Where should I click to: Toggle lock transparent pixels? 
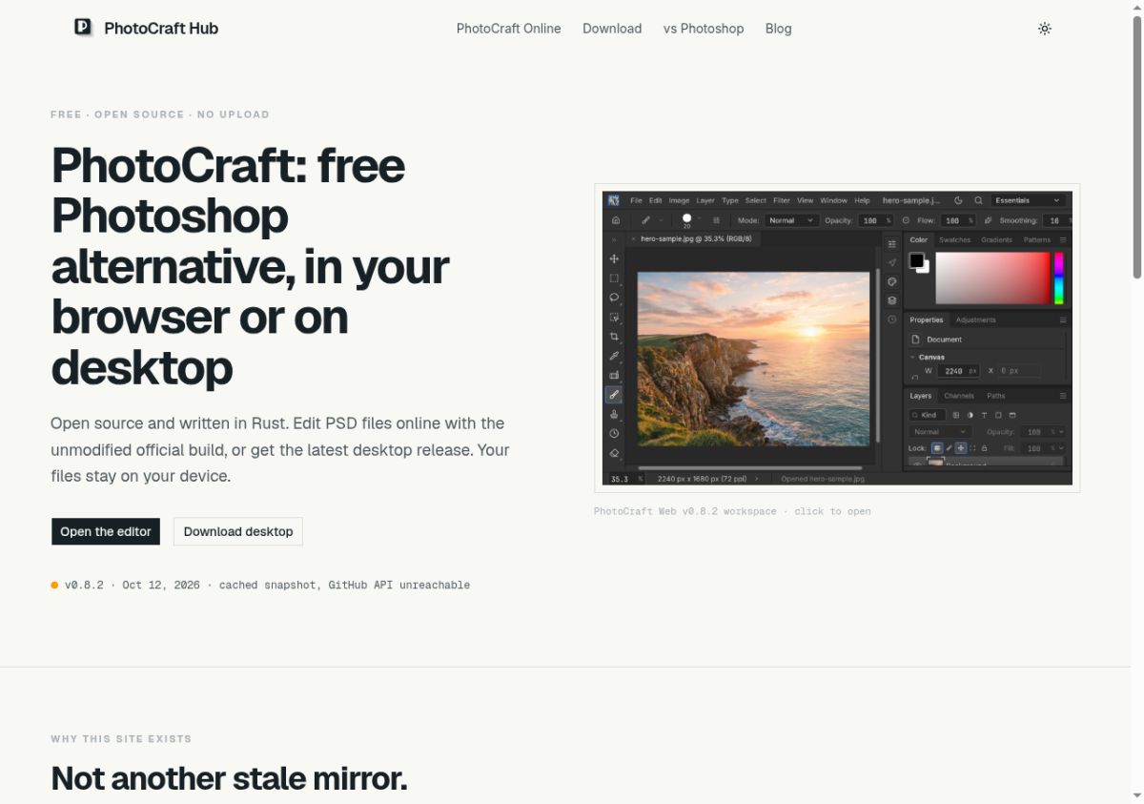(937, 448)
